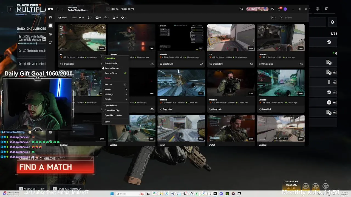Screen dimensions: 351x197
Task: Click Copy Link on the 209 MB clip
Action: 215,109
